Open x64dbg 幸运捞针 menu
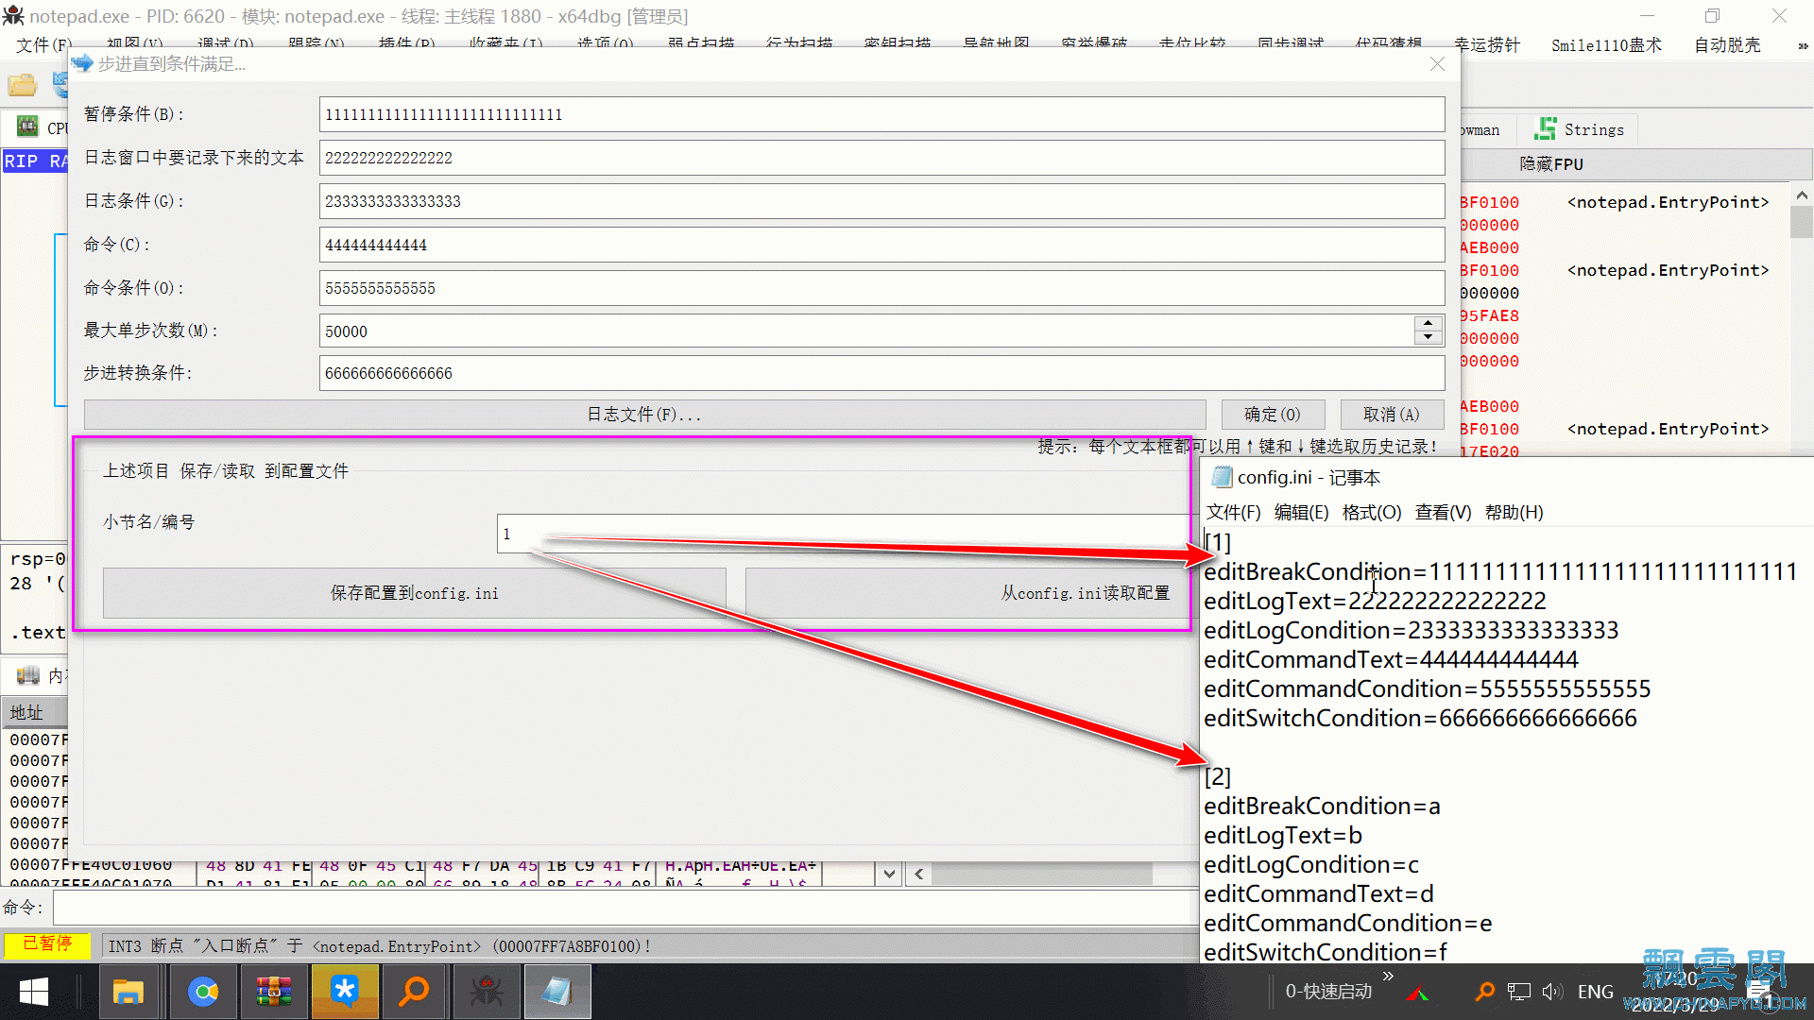The image size is (1814, 1020). tap(1486, 44)
